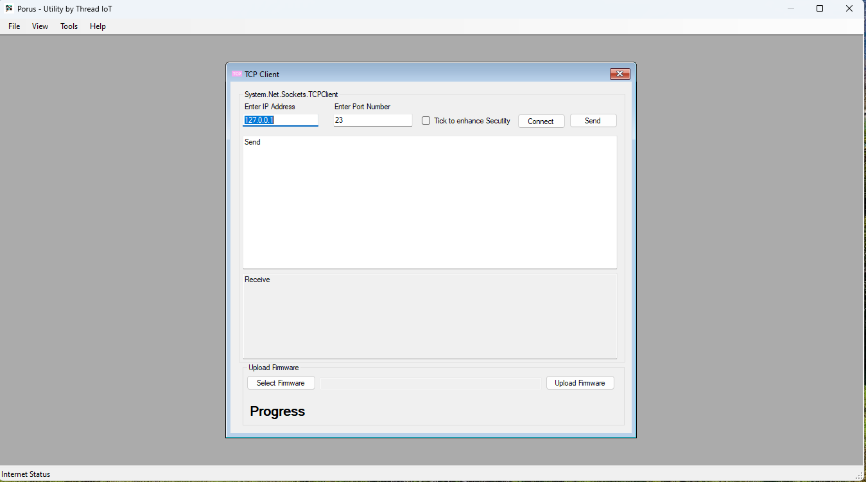Enable the Tick to enhance Secutity checkbox
This screenshot has height=482, width=866.
[426, 120]
